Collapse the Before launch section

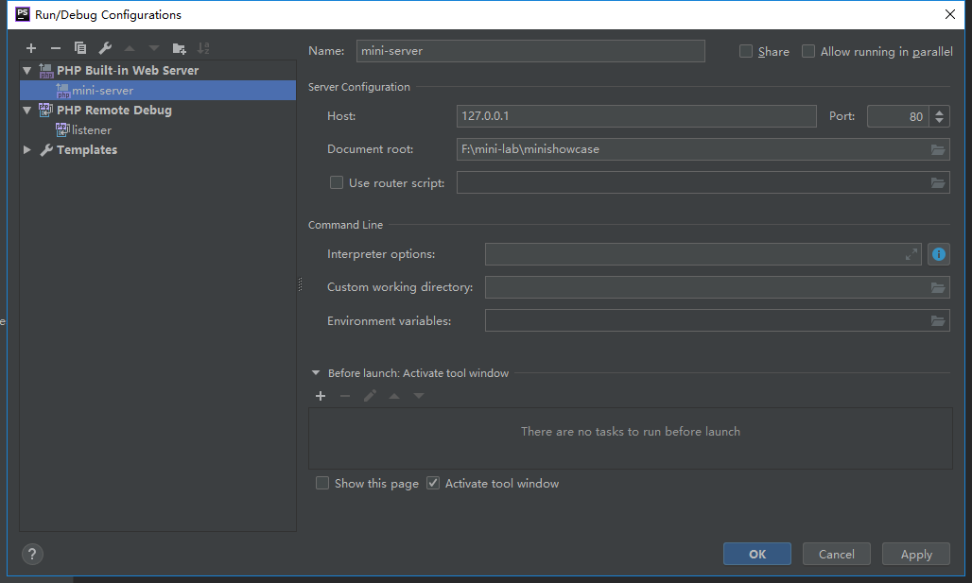pos(316,373)
